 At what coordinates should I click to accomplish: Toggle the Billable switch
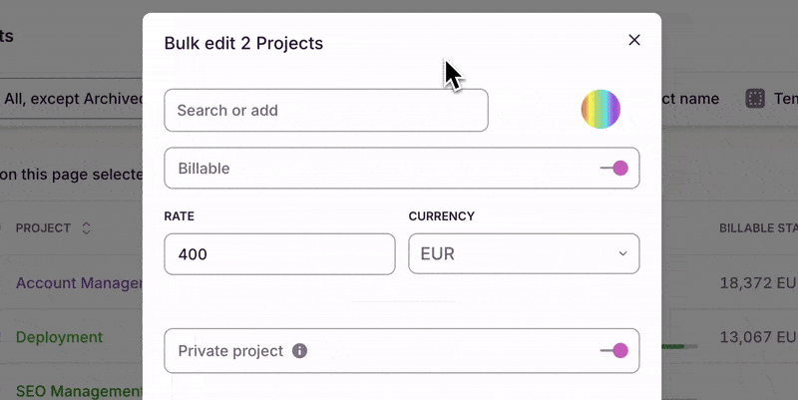[x=614, y=169]
